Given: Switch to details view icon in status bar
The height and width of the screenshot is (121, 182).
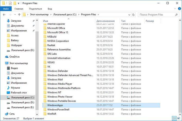Looking at the screenshot, I should (174, 119).
